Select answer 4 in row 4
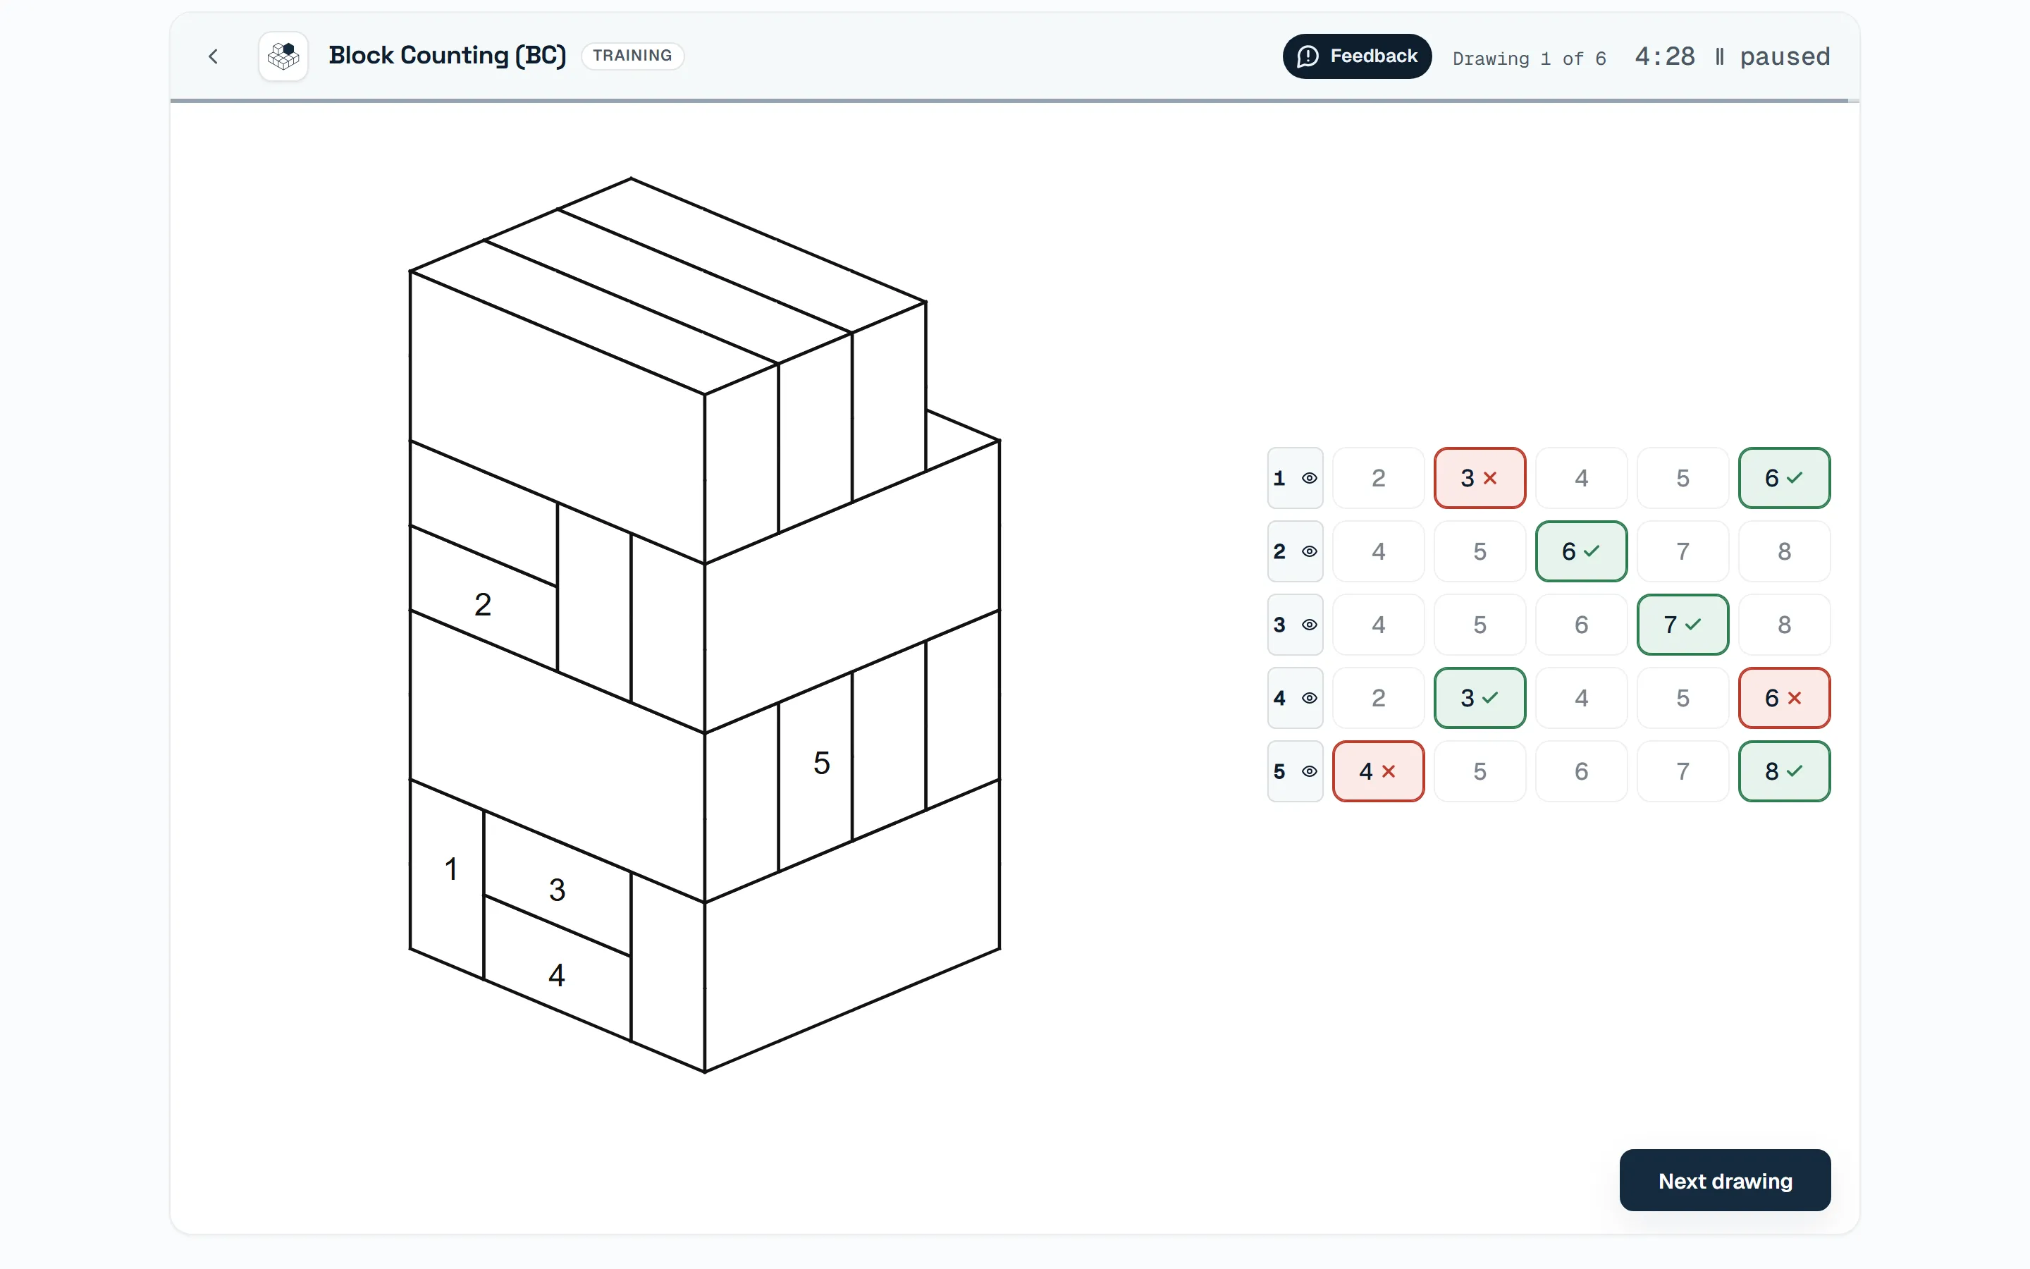The width and height of the screenshot is (2030, 1269). 1581,698
